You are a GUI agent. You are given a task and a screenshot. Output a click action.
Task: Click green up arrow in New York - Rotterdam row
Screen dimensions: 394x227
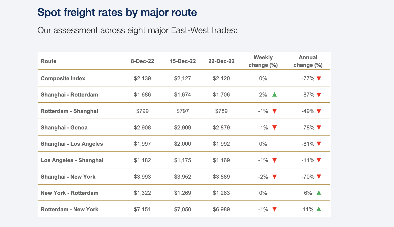[x=319, y=193]
